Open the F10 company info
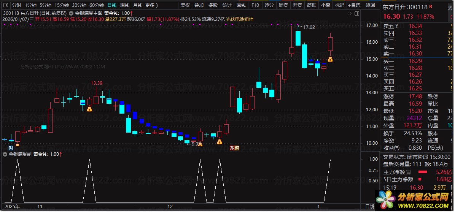Image resolution: width=455 pixels, height=212 pixels. point(255,5)
